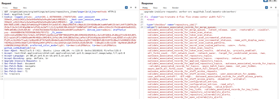Click the 'Request' panel title
279x99 pixels.
pos(7,3)
